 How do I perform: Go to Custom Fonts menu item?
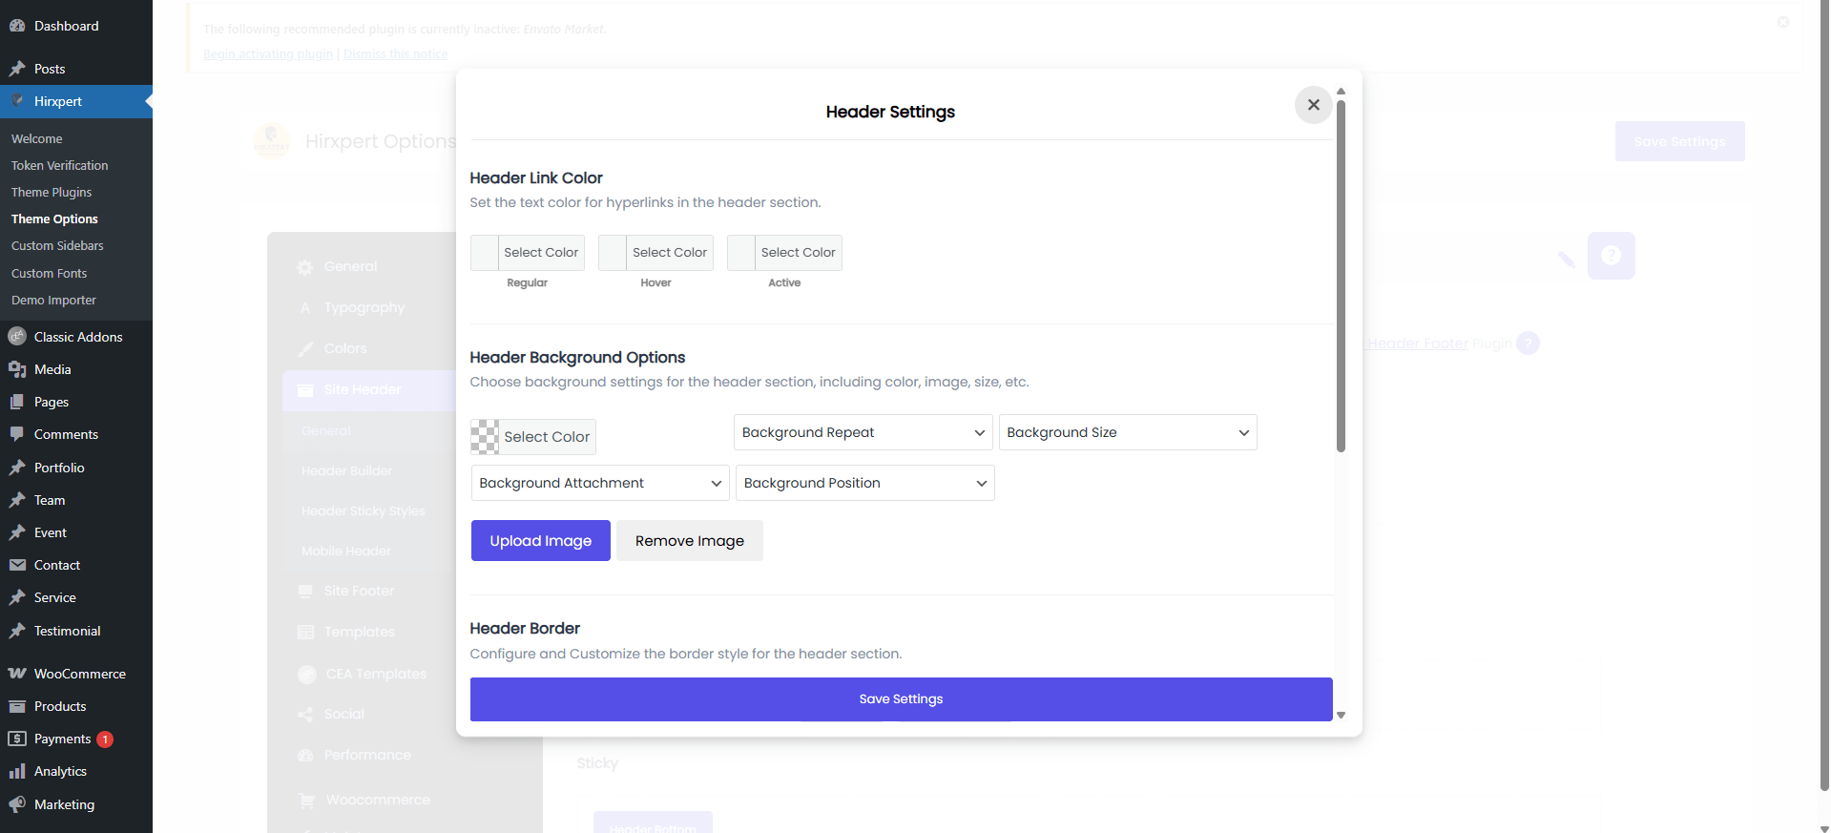pos(49,273)
